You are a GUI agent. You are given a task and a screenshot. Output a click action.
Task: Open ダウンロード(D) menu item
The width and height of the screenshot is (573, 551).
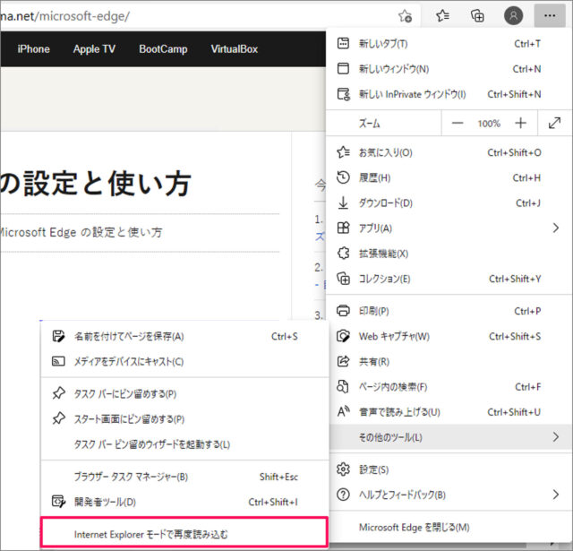449,202
